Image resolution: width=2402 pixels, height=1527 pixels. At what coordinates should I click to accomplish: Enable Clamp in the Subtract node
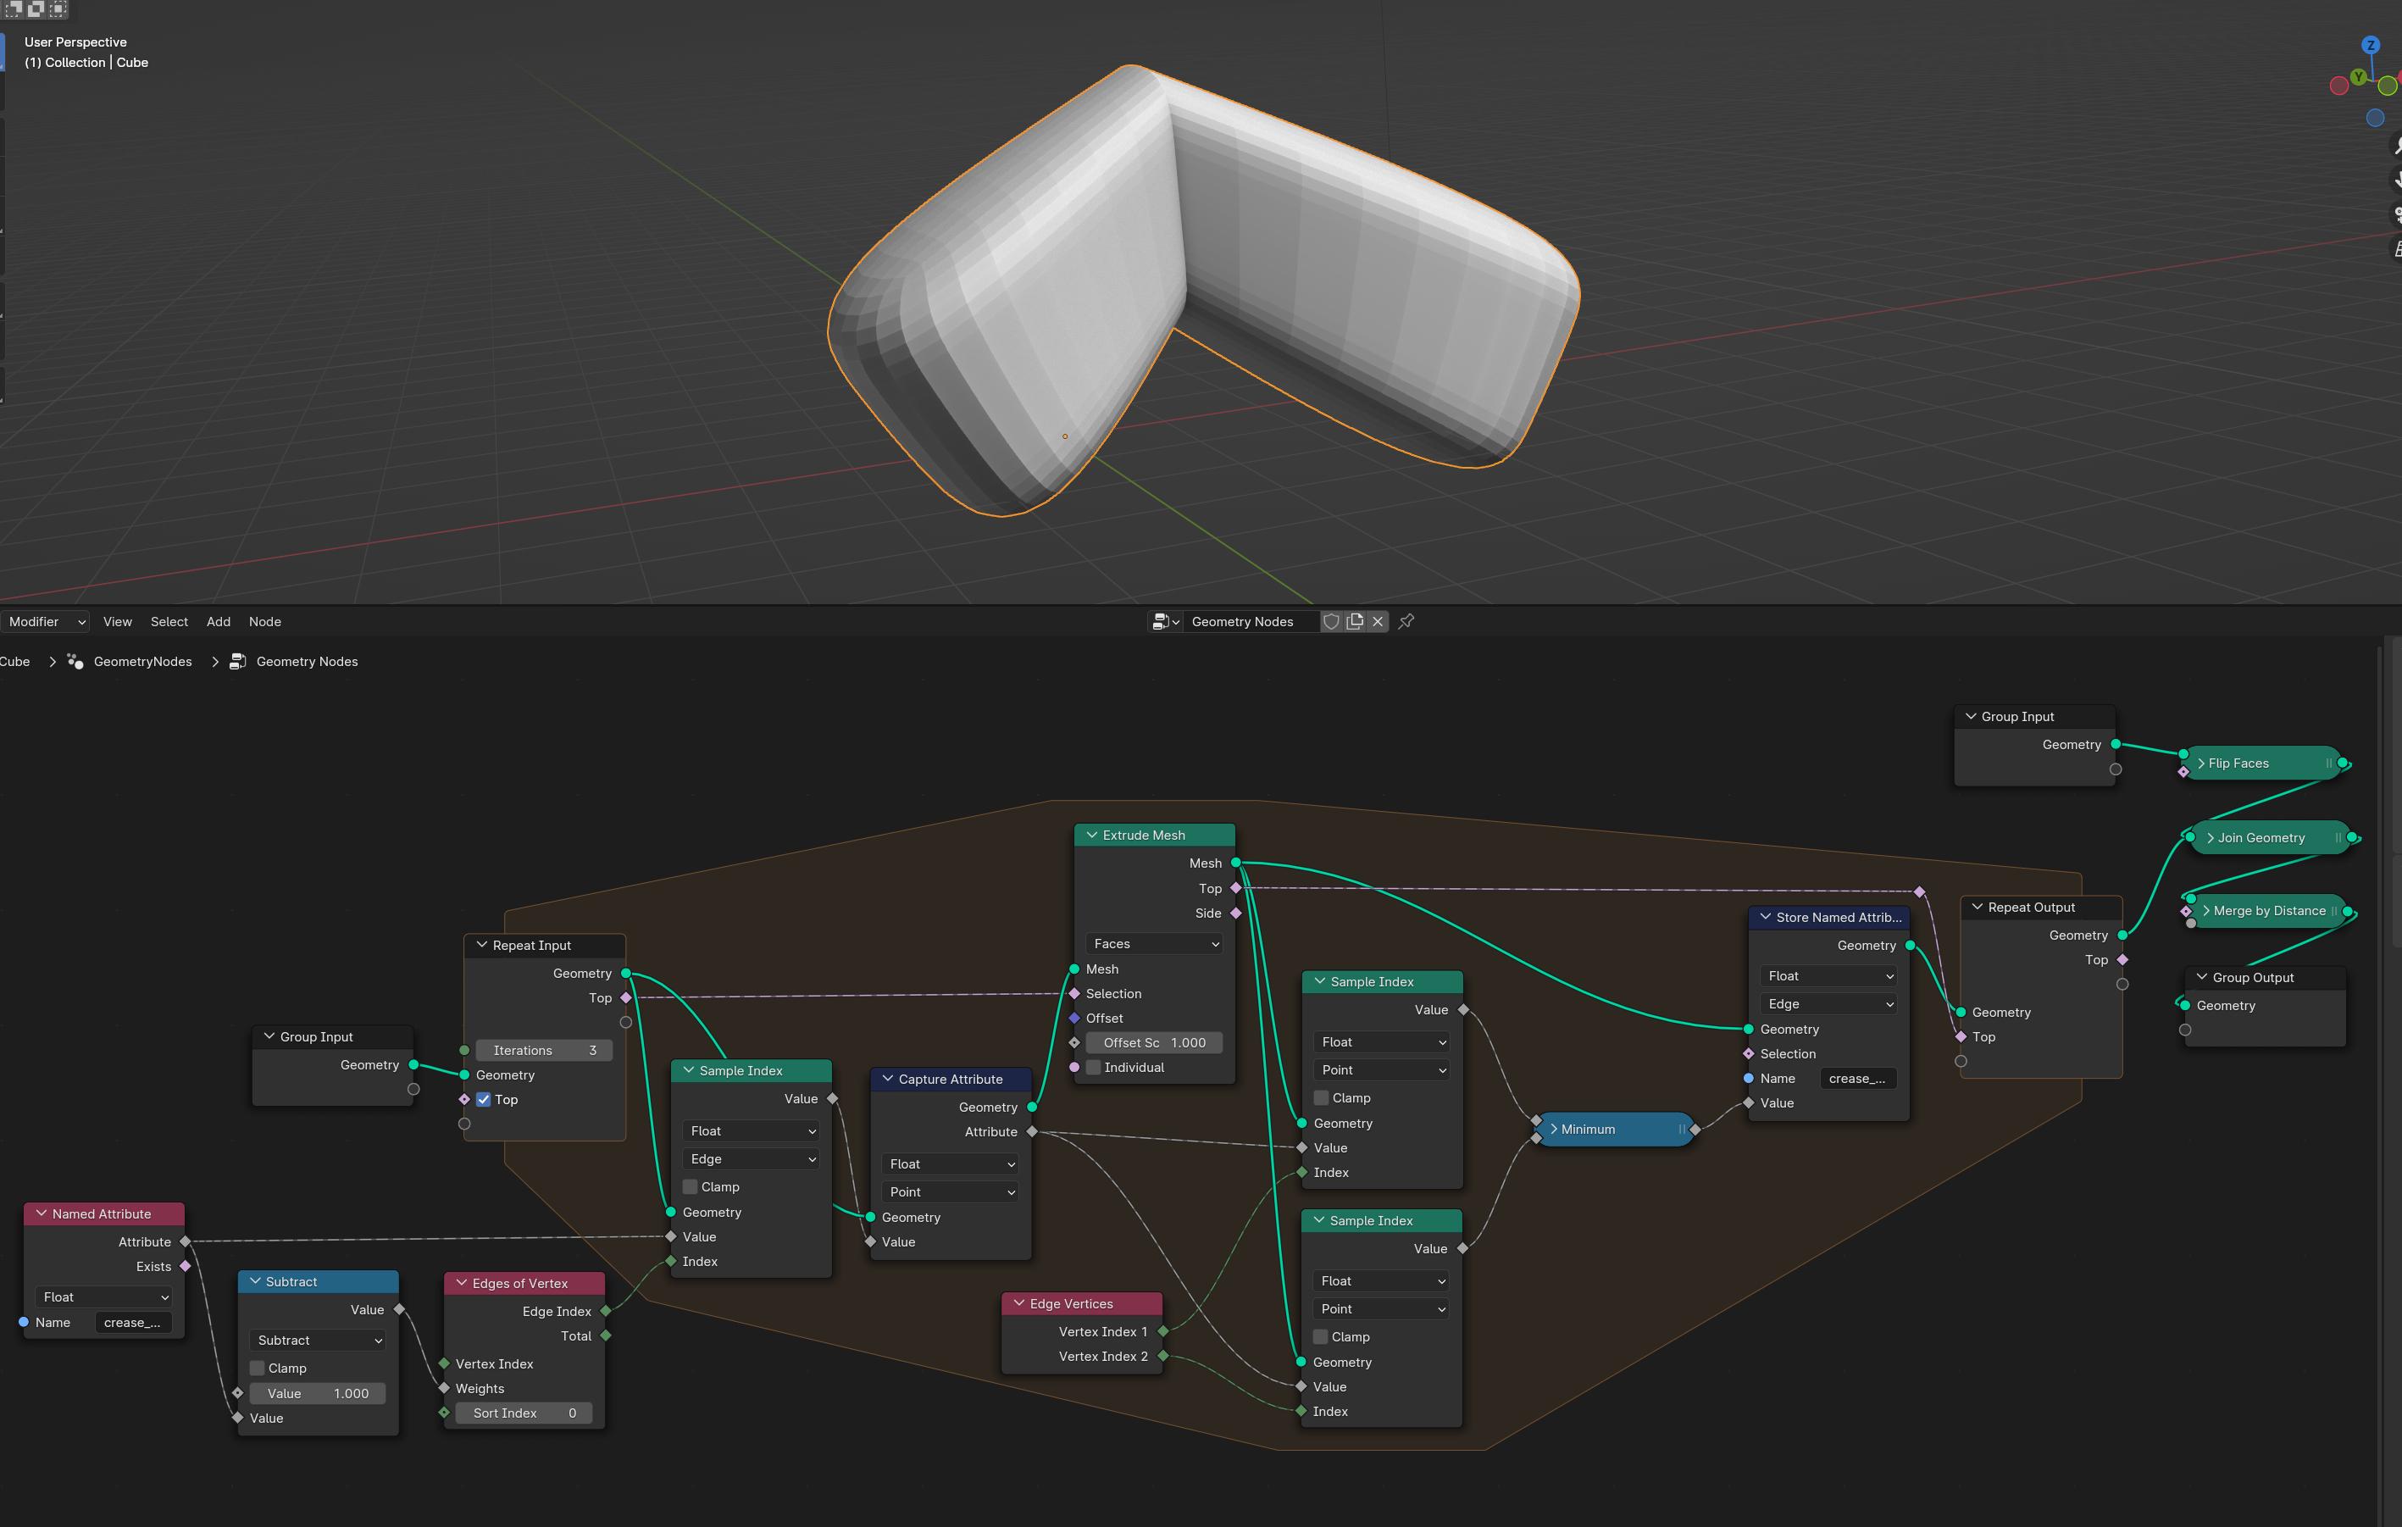[258, 1369]
